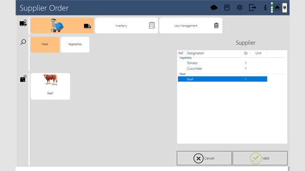Click the truck icon on orange tab
This screenshot has height=171, width=305.
[x=87, y=26]
